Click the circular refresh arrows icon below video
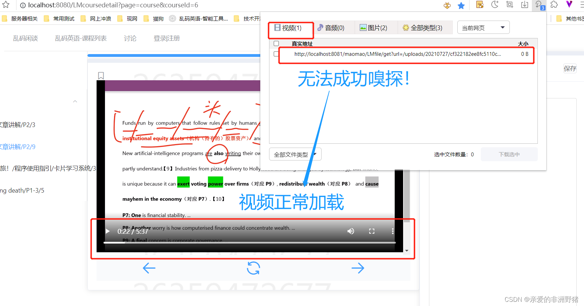Viewport: 584px width, 306px height. [x=253, y=268]
